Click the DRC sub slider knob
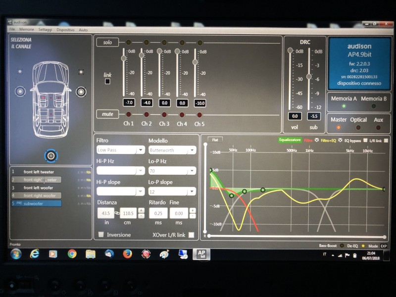 click(x=309, y=77)
